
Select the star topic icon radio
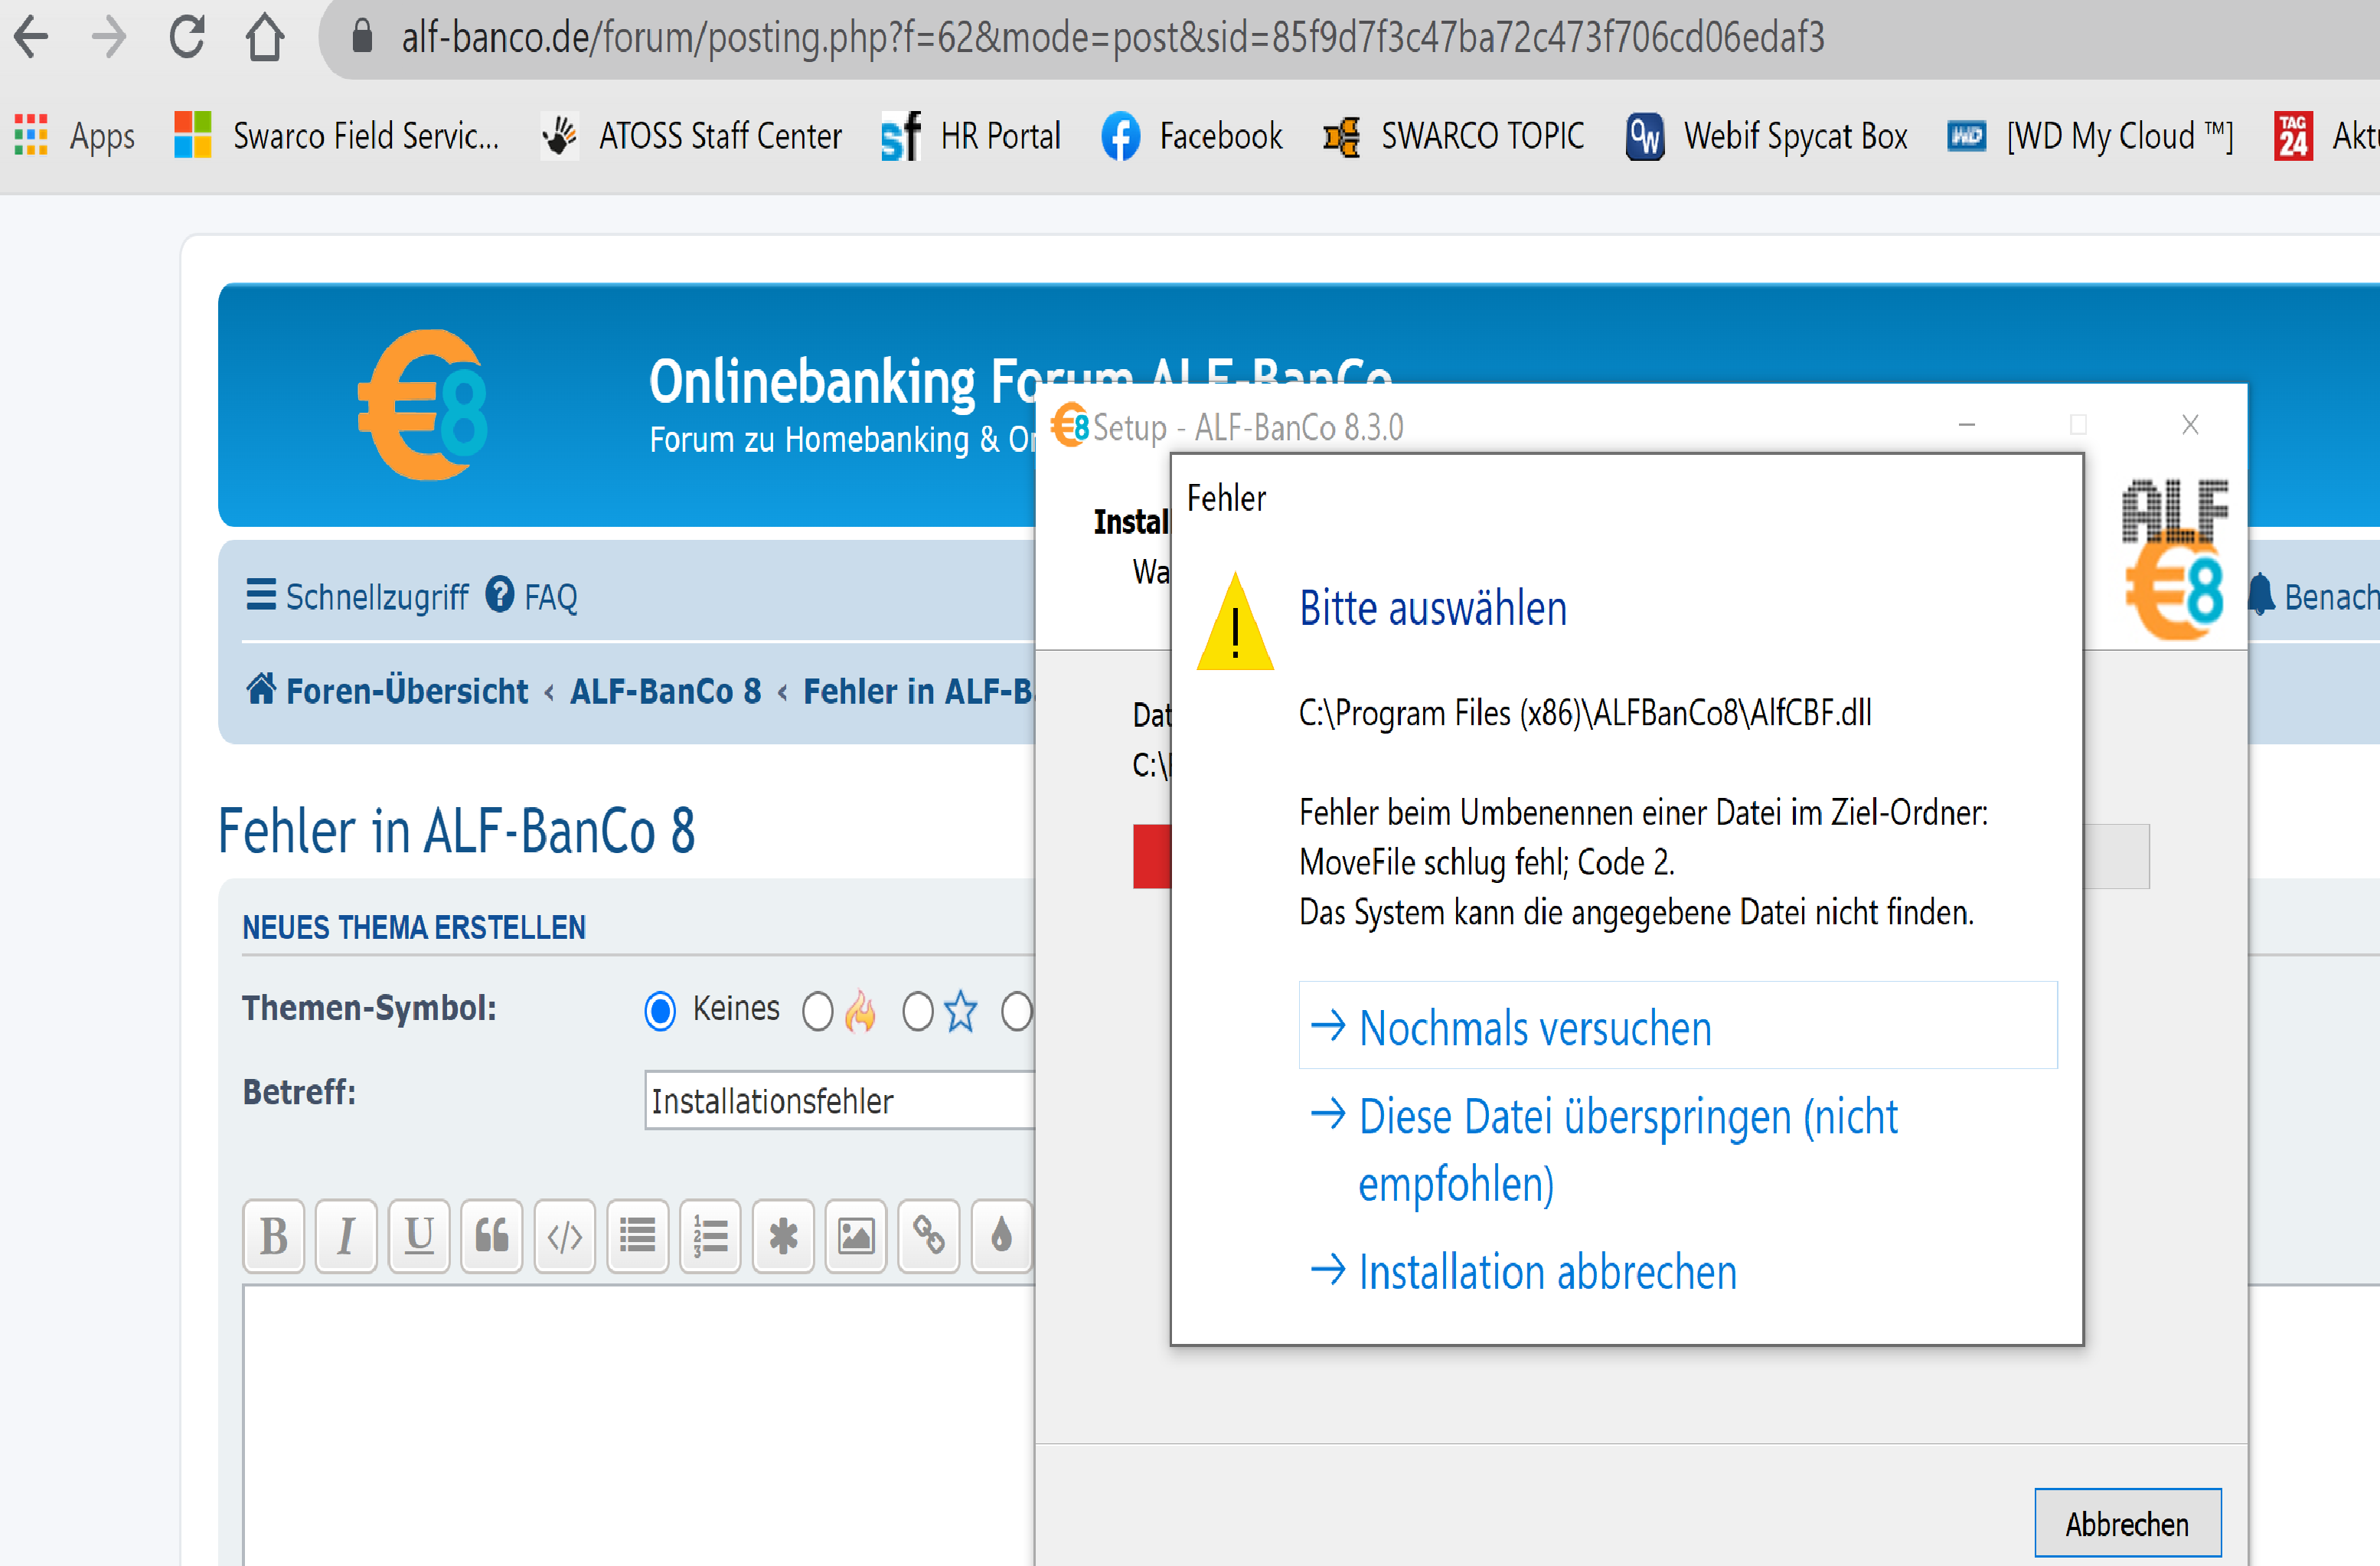coord(917,1011)
